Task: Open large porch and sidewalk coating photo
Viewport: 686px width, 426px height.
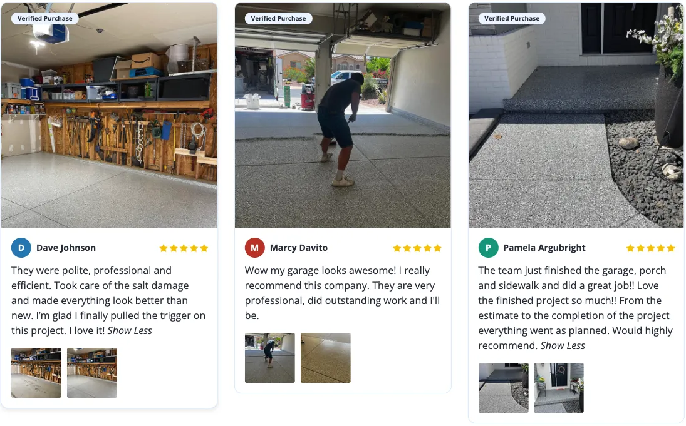Action: click(576, 115)
